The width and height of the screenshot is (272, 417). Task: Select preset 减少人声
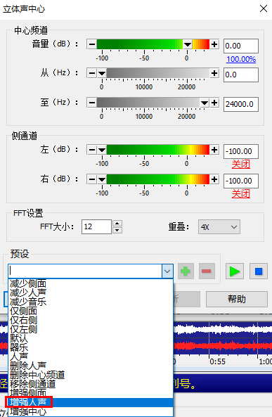[x=91, y=293]
